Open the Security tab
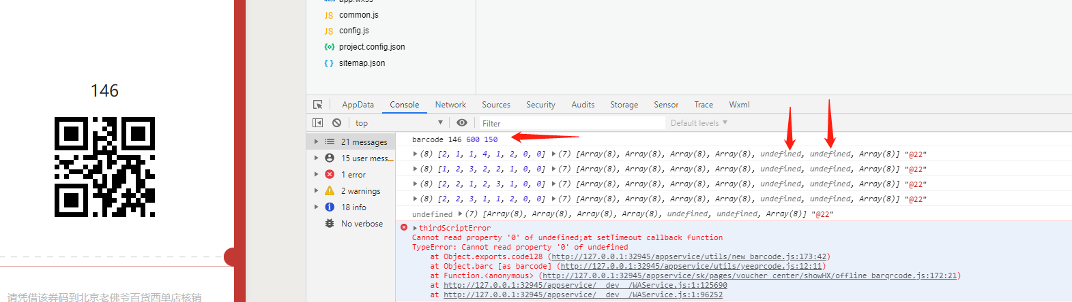This screenshot has height=302, width=1072. click(x=540, y=105)
